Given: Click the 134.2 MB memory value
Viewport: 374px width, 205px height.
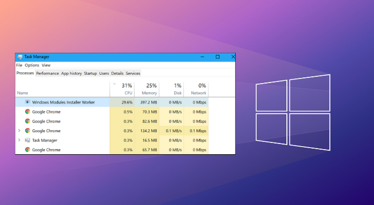Looking at the screenshot, I should tap(149, 131).
